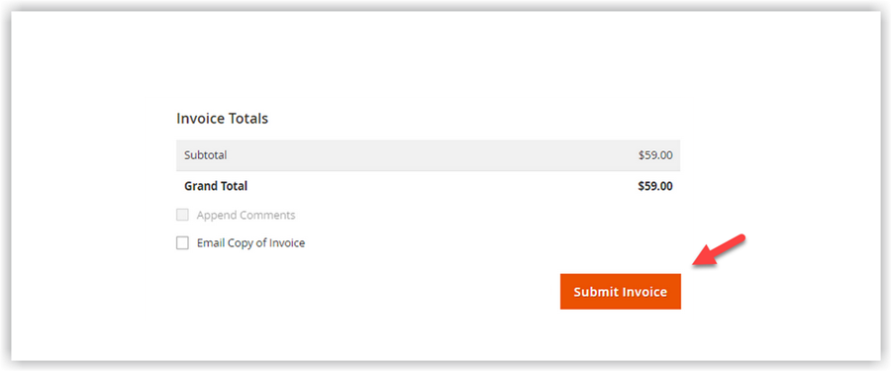Click the orange Submit Invoice button
This screenshot has height=372, width=892.
(620, 292)
